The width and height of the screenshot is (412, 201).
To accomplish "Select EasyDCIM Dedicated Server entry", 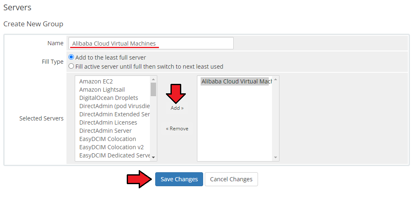I will (114, 155).
